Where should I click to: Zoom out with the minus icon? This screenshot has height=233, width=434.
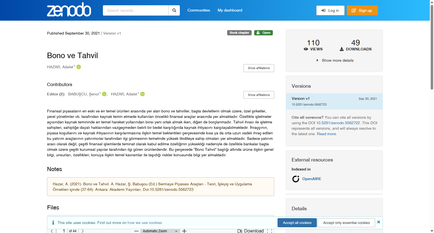tap(136, 231)
